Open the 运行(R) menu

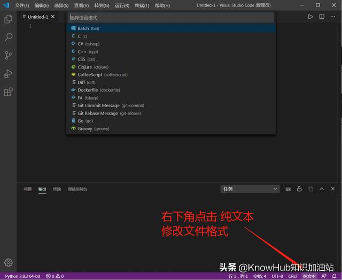pos(122,5)
